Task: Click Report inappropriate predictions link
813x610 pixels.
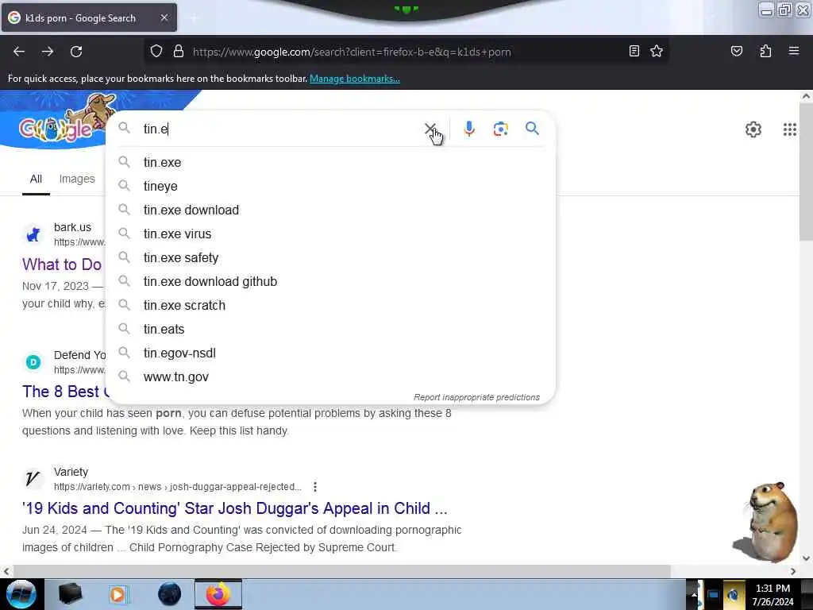Action: [x=476, y=397]
